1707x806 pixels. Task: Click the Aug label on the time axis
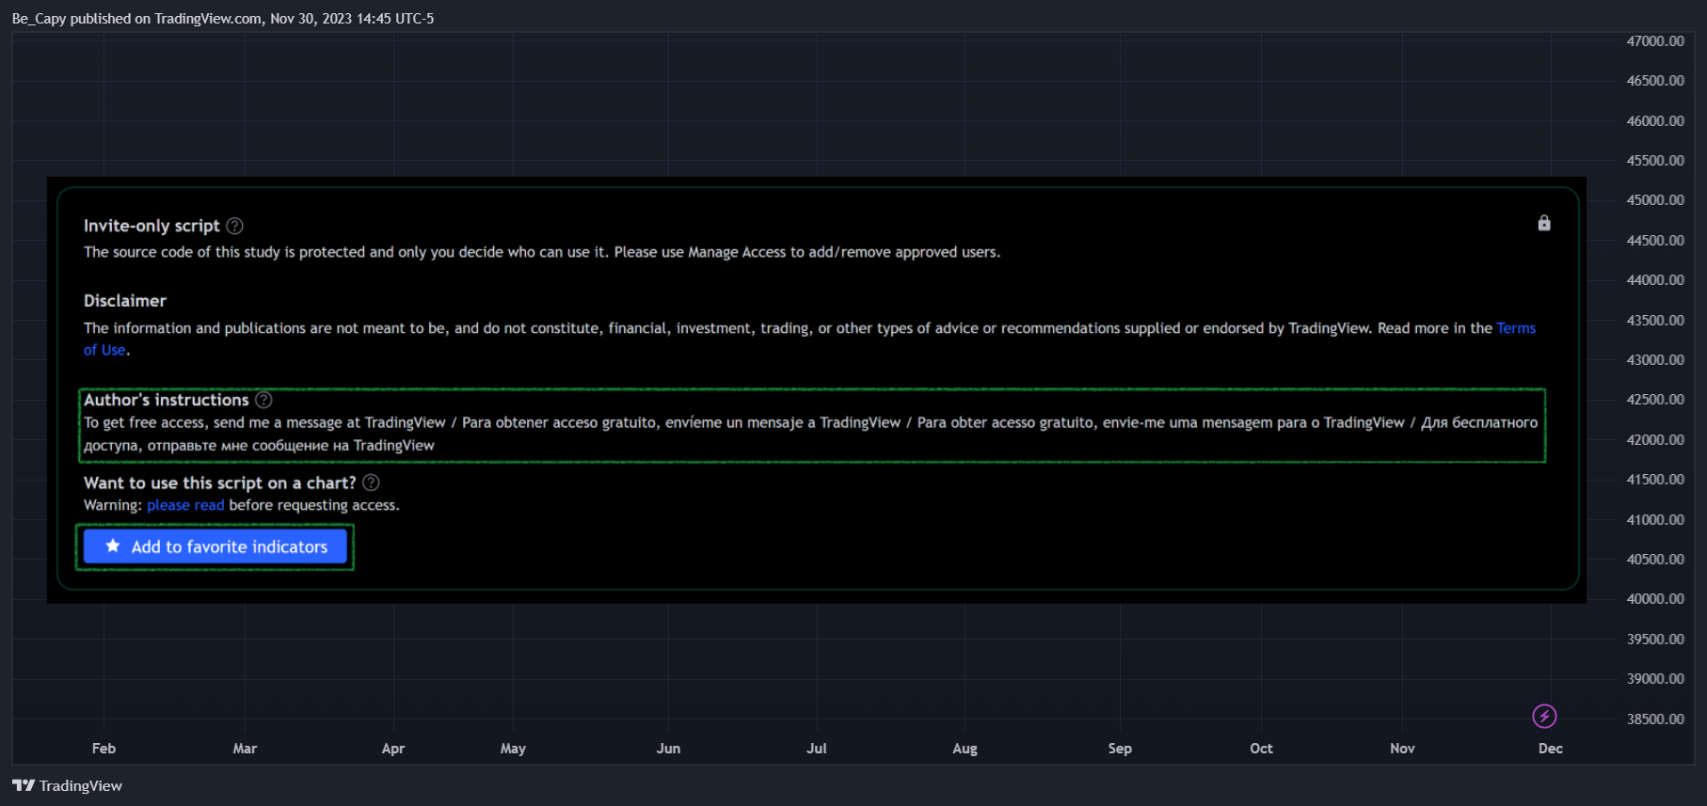tap(965, 749)
